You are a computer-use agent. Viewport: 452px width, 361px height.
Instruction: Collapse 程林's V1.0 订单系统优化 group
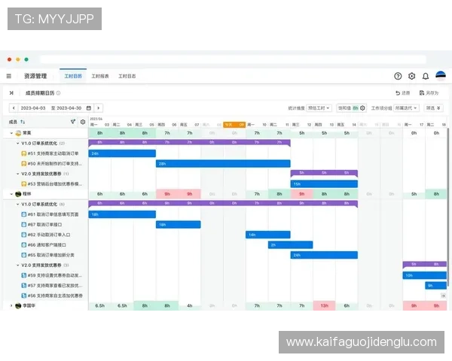(17, 205)
